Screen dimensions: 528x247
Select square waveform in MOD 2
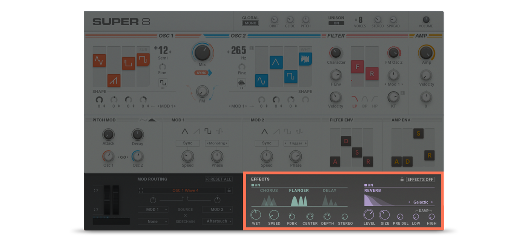(287, 132)
